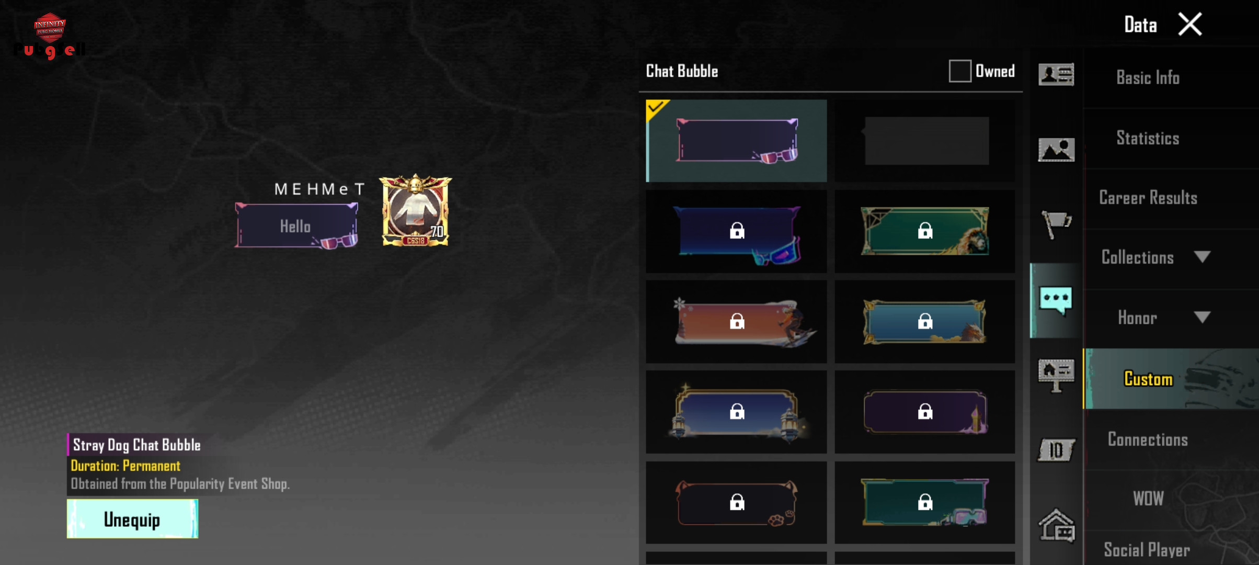
Task: Unequip the Stray Dog Chat Bubble
Action: click(x=132, y=518)
